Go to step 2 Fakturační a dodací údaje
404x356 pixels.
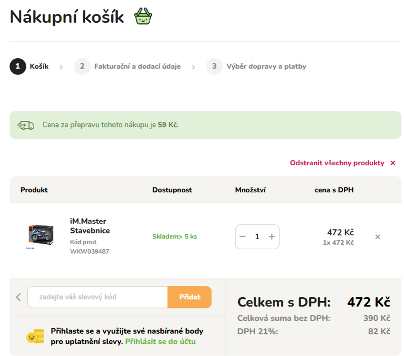coord(128,66)
